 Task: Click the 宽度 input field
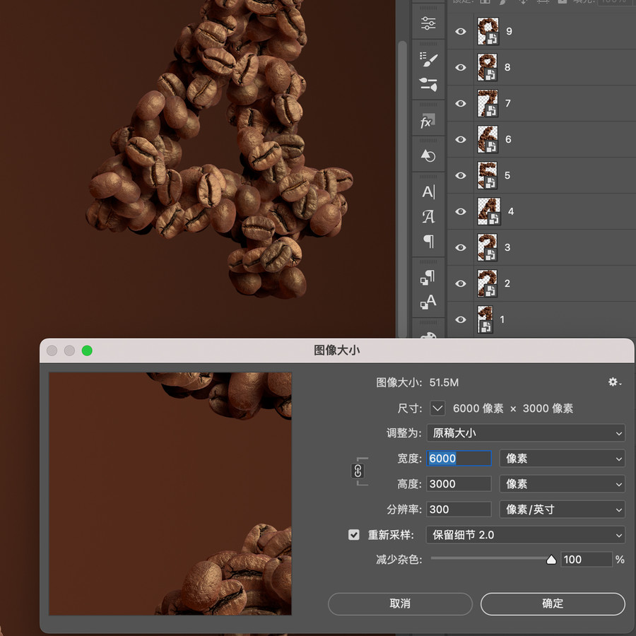pyautogui.click(x=459, y=459)
